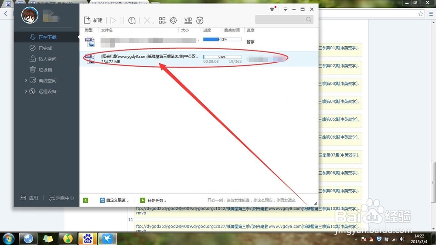
Task: Pause download using the pause icon
Action: pyautogui.click(x=123, y=20)
